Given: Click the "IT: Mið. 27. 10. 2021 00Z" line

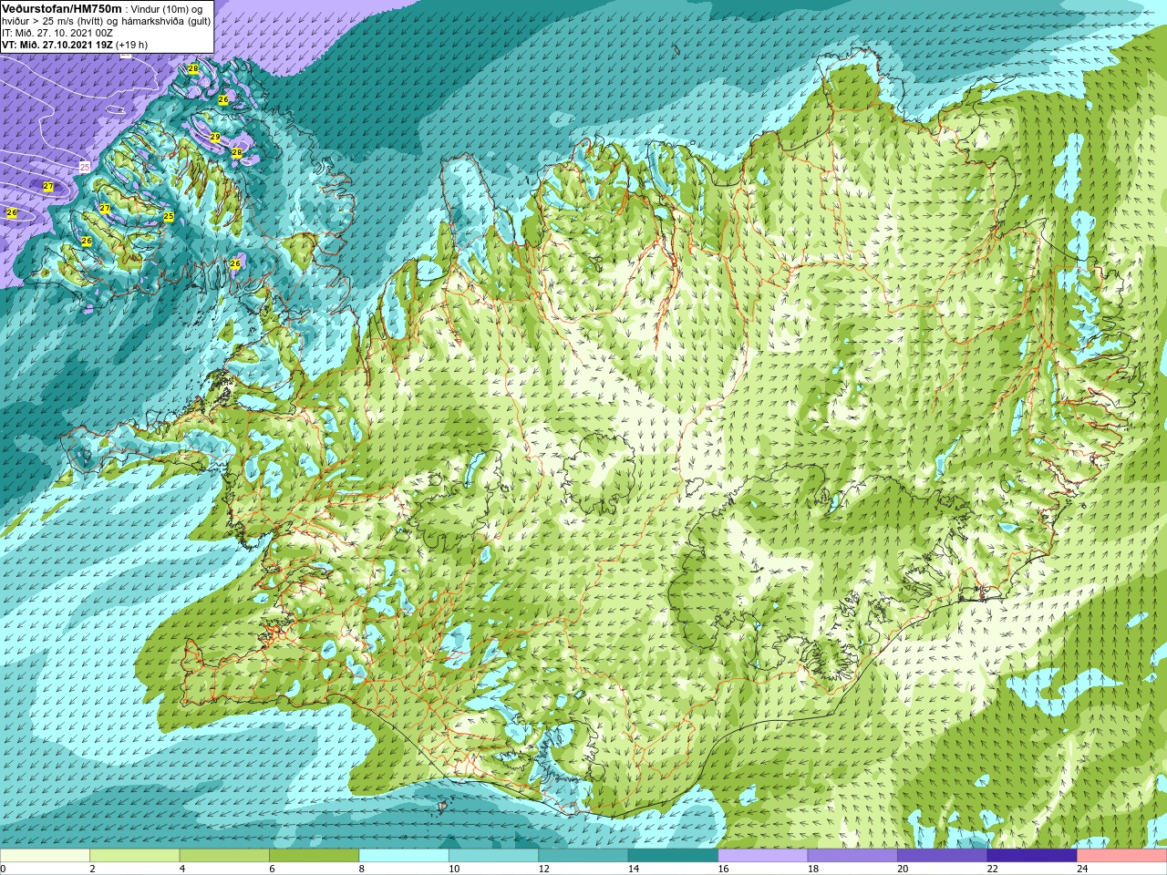Looking at the screenshot, I should pos(57,33).
